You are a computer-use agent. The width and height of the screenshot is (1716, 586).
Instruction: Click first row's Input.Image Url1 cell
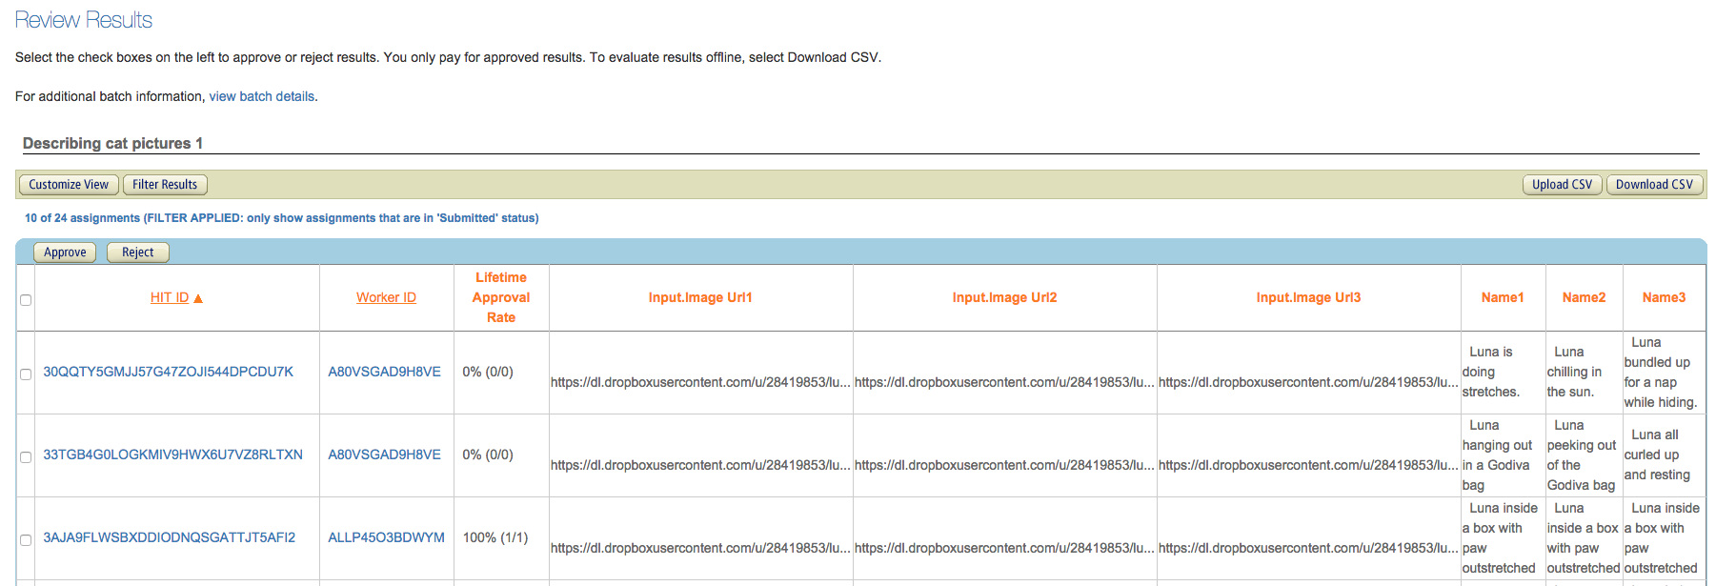click(700, 382)
